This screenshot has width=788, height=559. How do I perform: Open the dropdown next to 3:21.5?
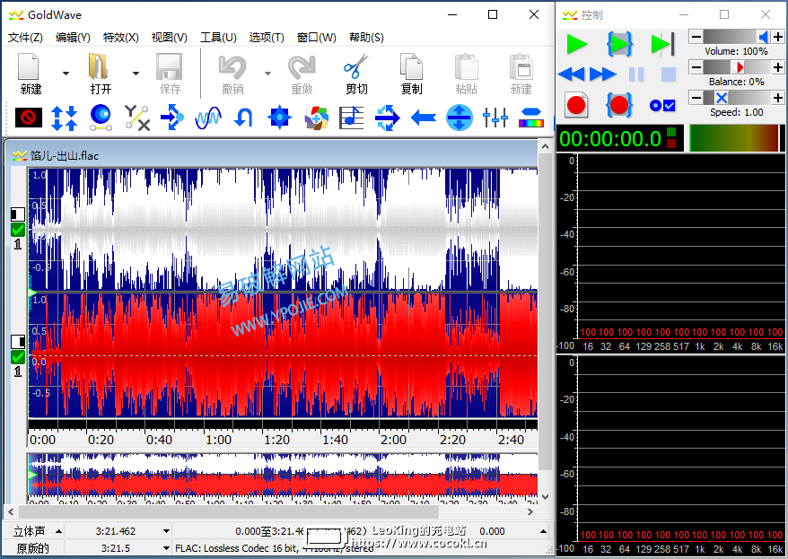click(x=166, y=548)
